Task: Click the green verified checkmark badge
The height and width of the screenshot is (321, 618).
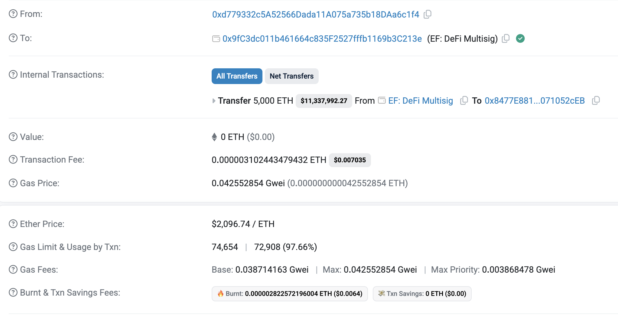Action: (x=520, y=38)
